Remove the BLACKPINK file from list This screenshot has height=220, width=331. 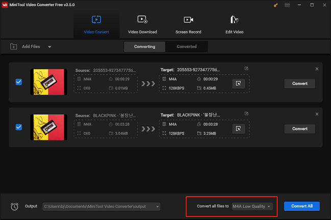pos(317,114)
